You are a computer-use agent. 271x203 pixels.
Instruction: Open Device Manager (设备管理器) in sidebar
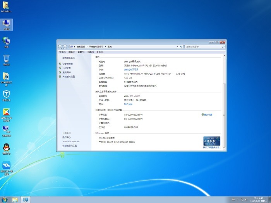coord(67,64)
